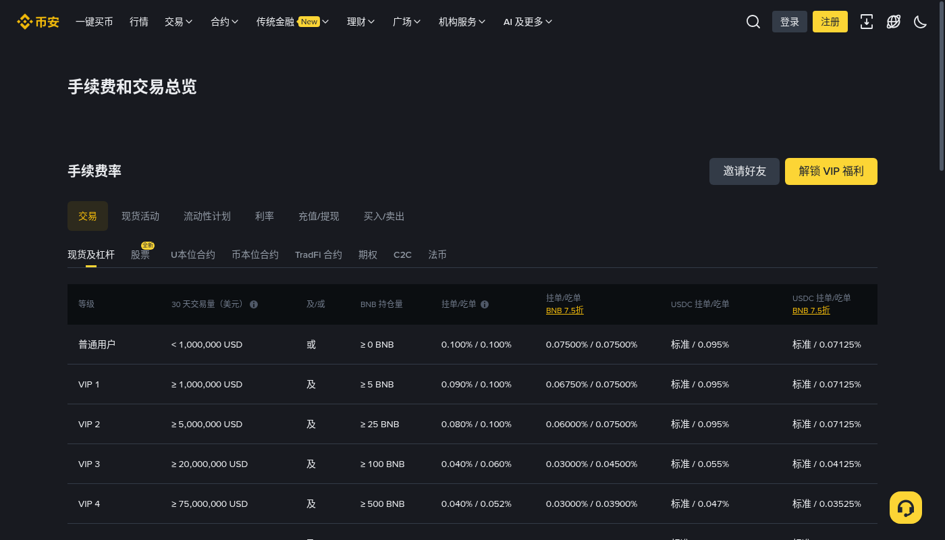Viewport: 945px width, 540px height.
Task: Click the 解锁 VIP 福利 button
Action: [x=831, y=171]
